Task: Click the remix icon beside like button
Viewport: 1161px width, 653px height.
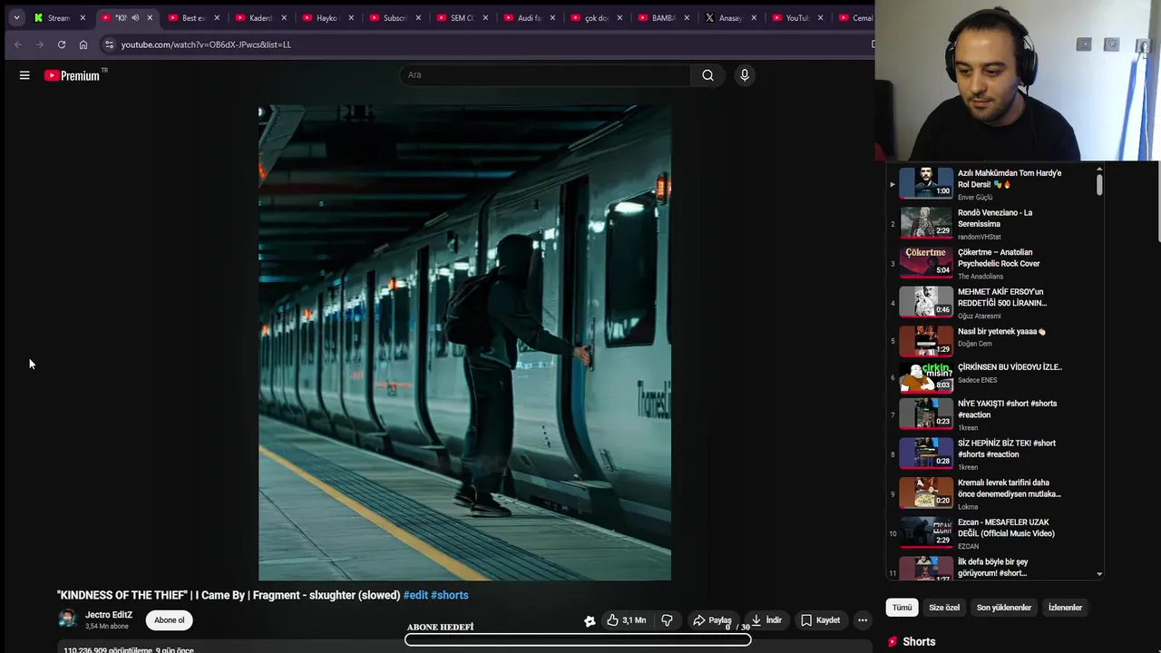Action: [590, 621]
